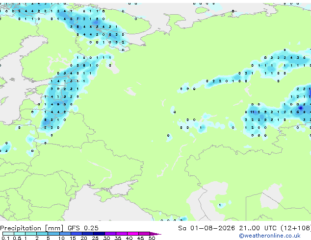Click the 'Precipitation [mm]' title text

tap(32, 228)
